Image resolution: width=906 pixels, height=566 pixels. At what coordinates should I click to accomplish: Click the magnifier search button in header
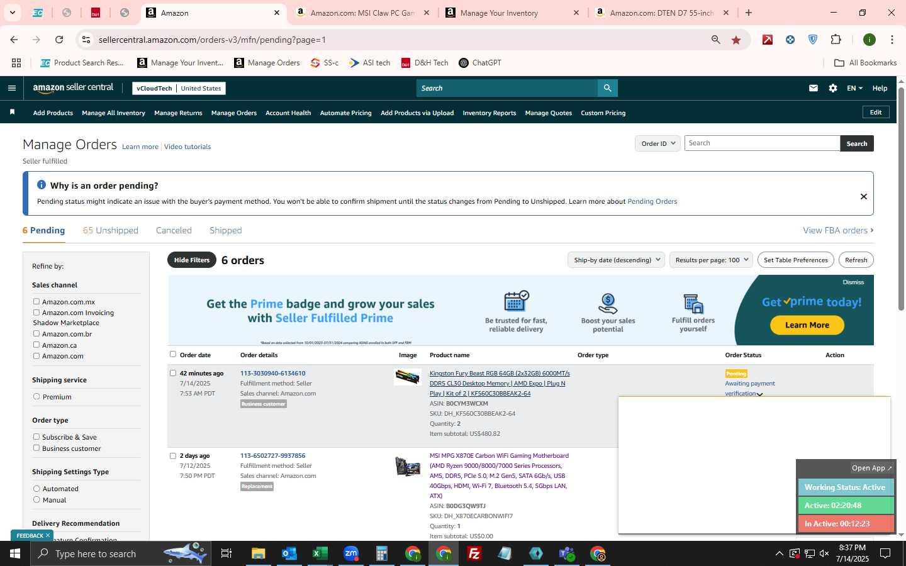pos(607,88)
